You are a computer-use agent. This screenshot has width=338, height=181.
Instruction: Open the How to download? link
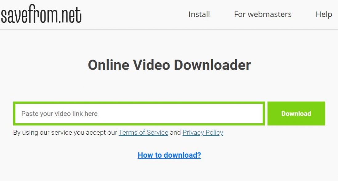coord(169,155)
